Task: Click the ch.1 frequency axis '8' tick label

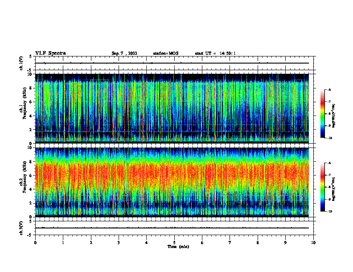Action: coord(31,88)
